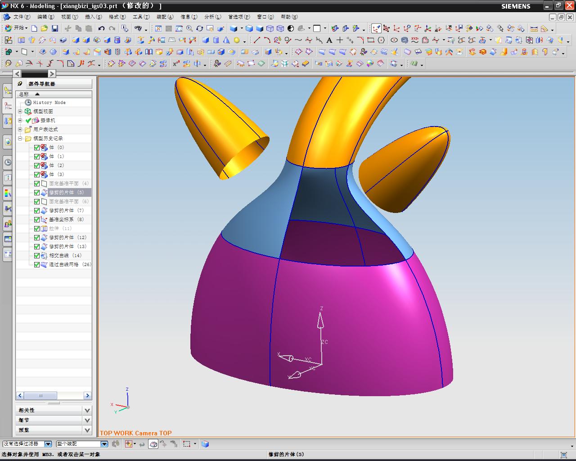Open the 帮助(H) menu
Image resolution: width=576 pixels, height=461 pixels.
289,17
